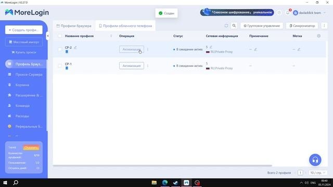Open Referral bonus sidebar item

[25, 126]
